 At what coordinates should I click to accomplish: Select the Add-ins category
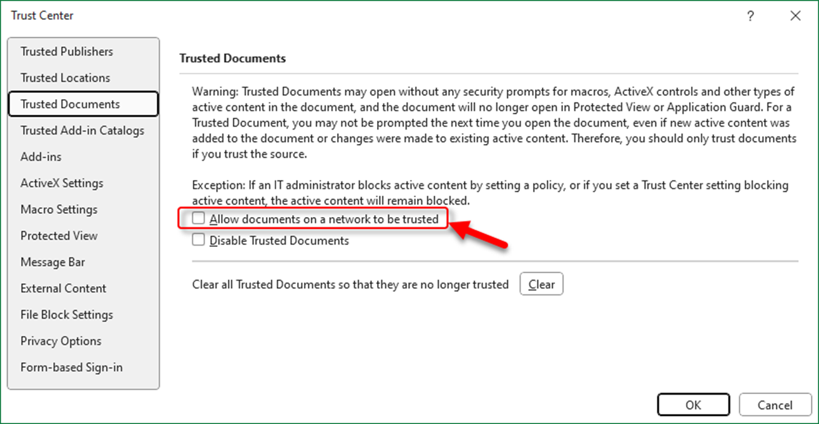(x=41, y=157)
